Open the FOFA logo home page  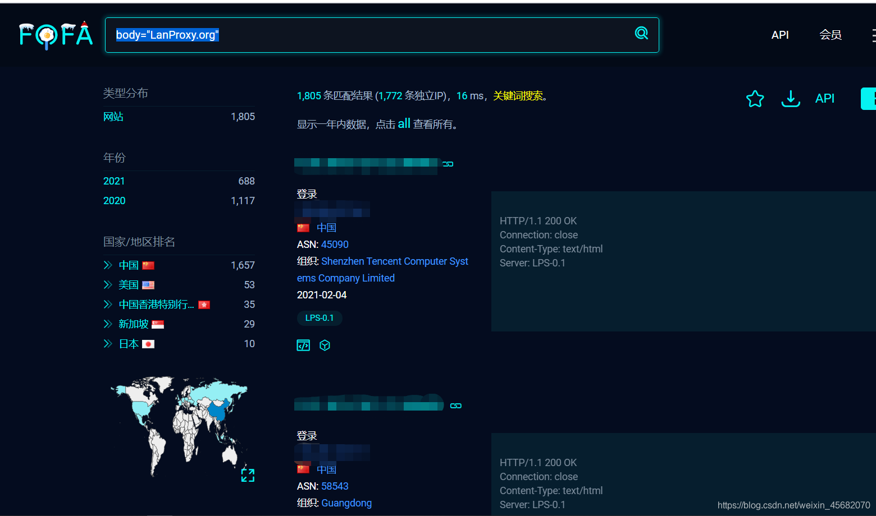[x=56, y=35]
